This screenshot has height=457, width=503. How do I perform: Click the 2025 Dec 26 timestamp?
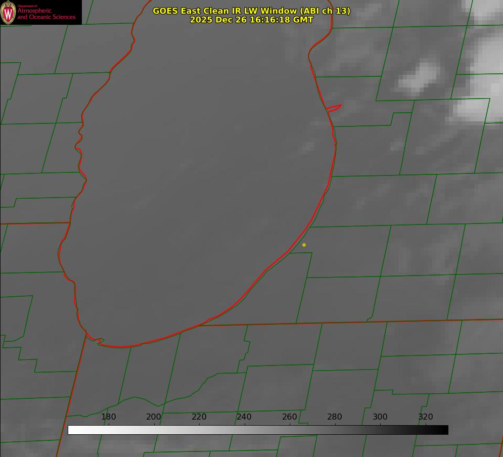(x=251, y=20)
